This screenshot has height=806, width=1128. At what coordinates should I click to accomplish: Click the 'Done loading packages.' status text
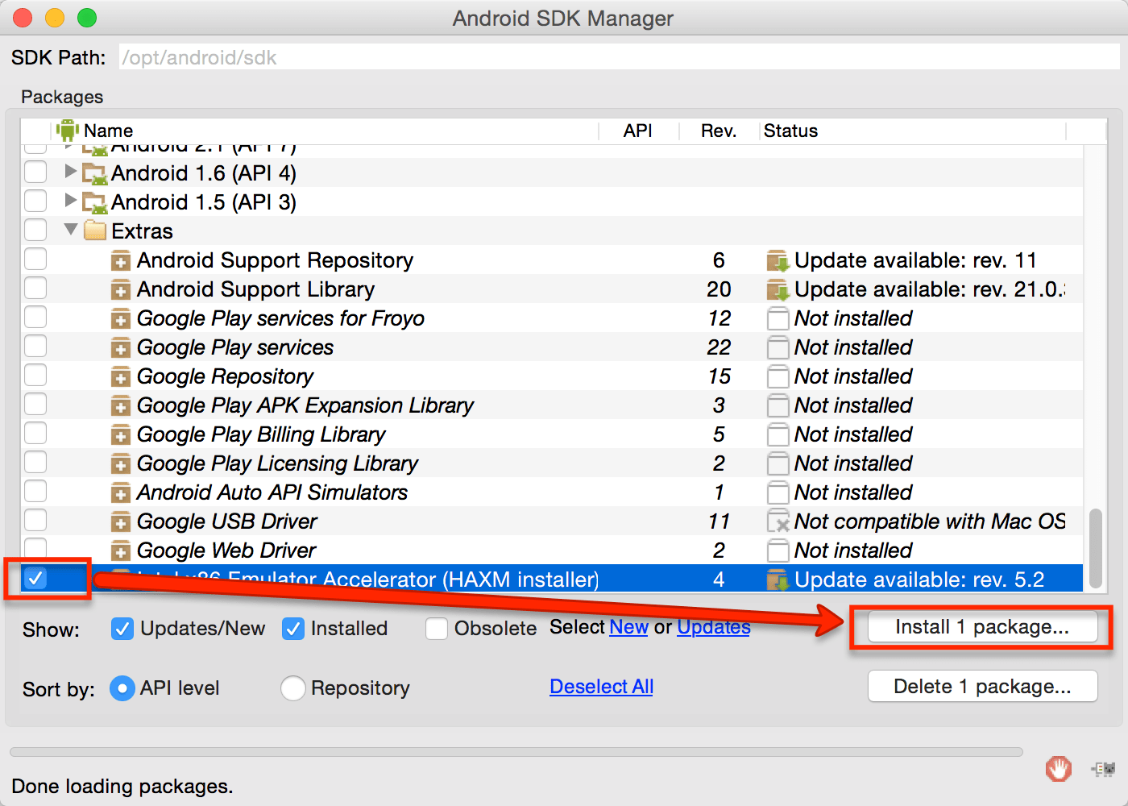[x=122, y=786]
